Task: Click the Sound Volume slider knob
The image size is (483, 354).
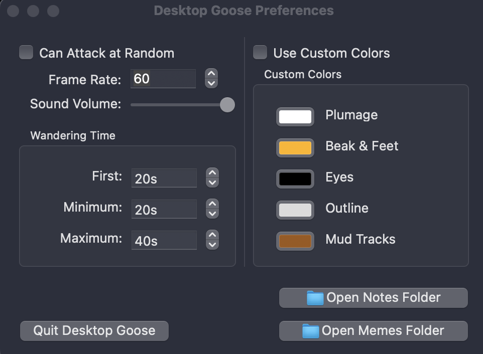Action: [x=227, y=105]
